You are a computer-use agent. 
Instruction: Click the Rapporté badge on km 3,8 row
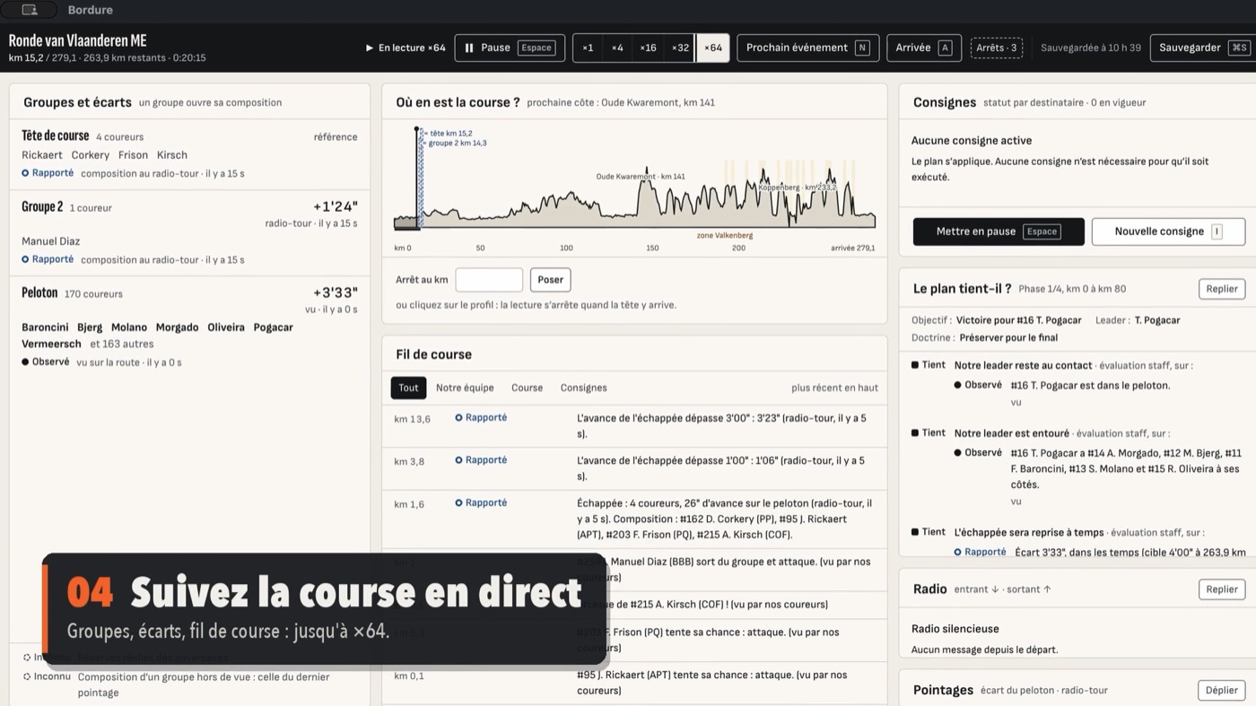point(481,460)
